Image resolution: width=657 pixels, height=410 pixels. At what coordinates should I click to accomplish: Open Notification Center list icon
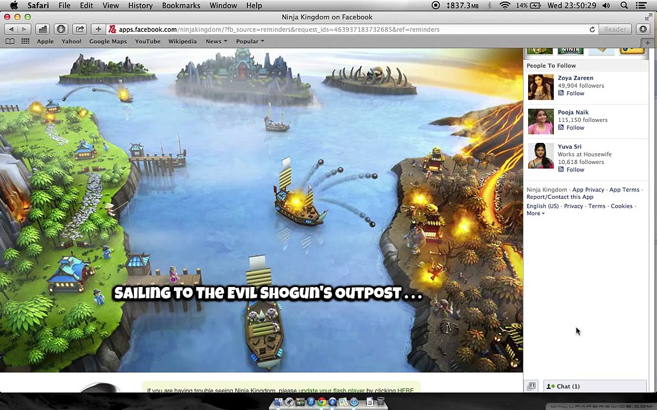coord(641,6)
